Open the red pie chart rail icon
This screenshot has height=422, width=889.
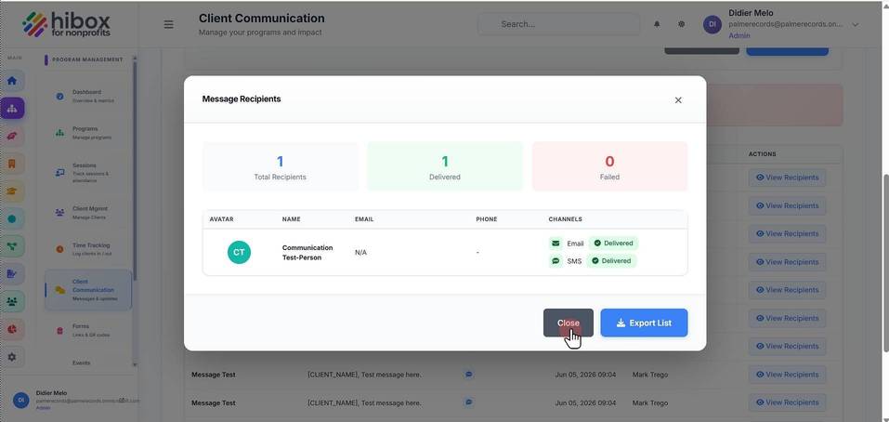click(x=12, y=329)
